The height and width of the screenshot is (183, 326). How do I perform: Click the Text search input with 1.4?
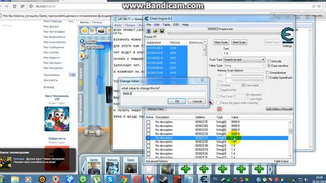(258, 53)
